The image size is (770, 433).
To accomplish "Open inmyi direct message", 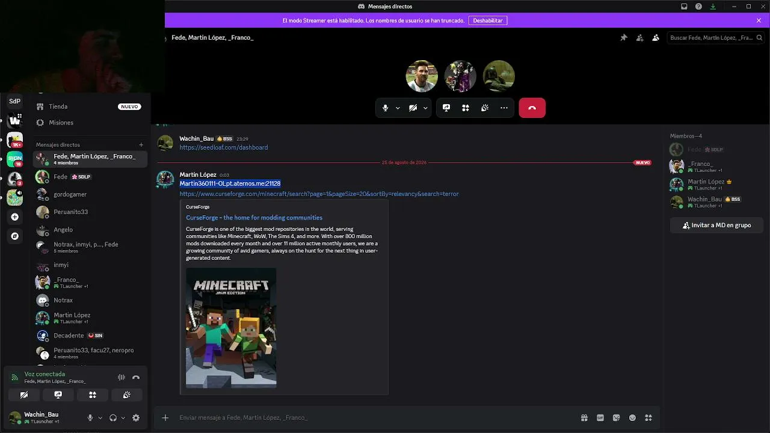I will 89,265.
